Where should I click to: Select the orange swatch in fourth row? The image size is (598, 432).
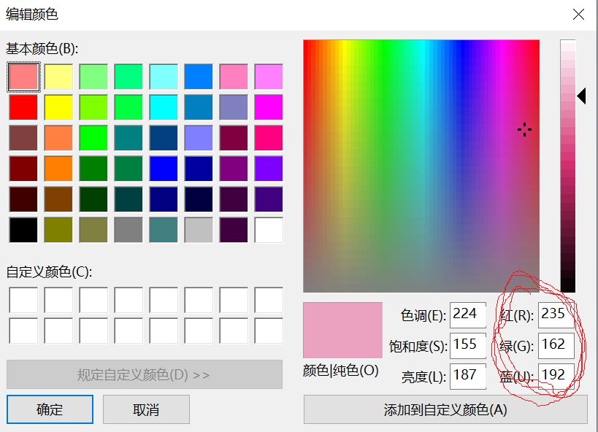[x=58, y=169]
